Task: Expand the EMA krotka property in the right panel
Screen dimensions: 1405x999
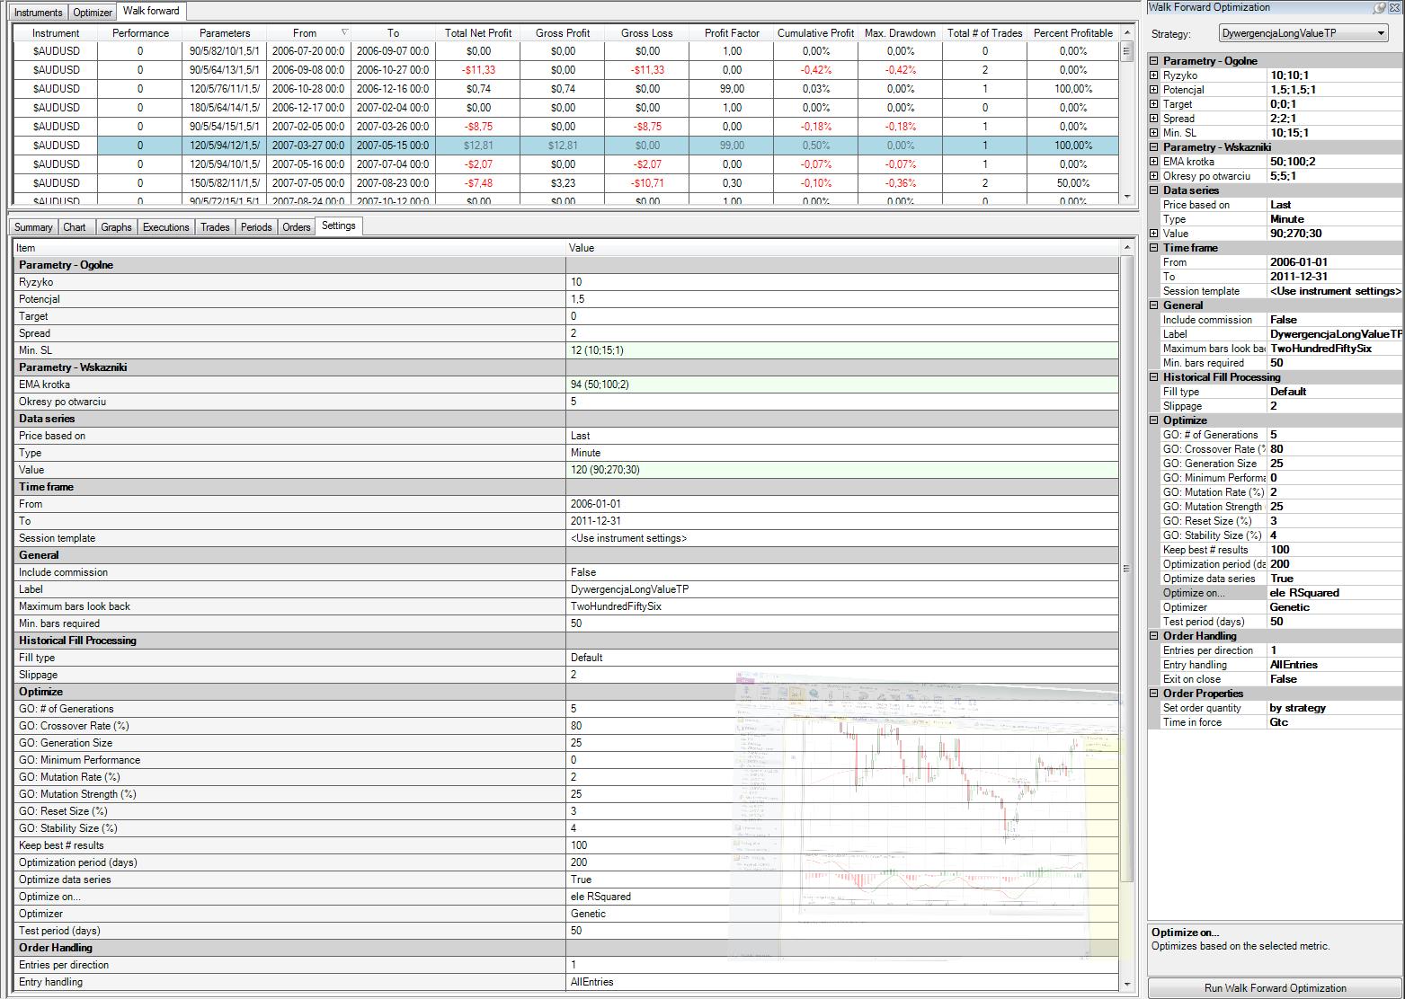Action: (x=1154, y=162)
